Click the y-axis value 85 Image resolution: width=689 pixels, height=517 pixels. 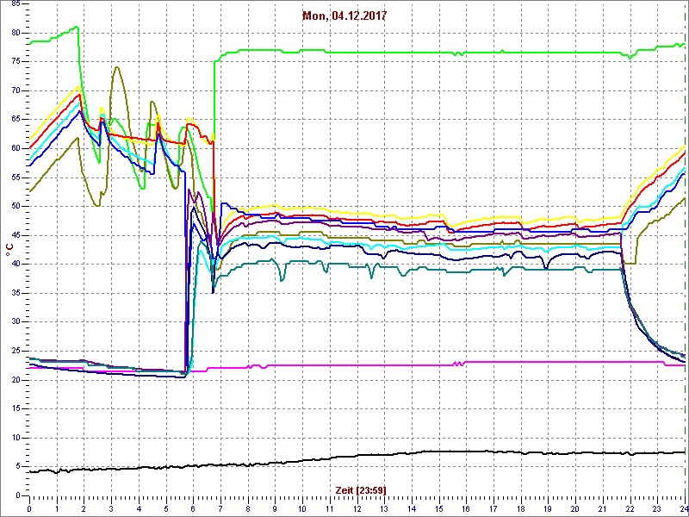[x=16, y=4]
